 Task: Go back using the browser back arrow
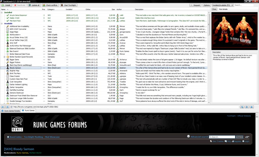[x=3, y=107]
